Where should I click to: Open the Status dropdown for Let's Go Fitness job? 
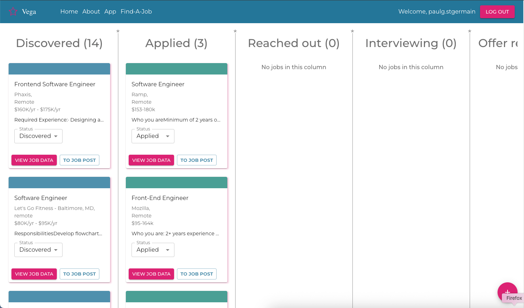click(x=38, y=250)
